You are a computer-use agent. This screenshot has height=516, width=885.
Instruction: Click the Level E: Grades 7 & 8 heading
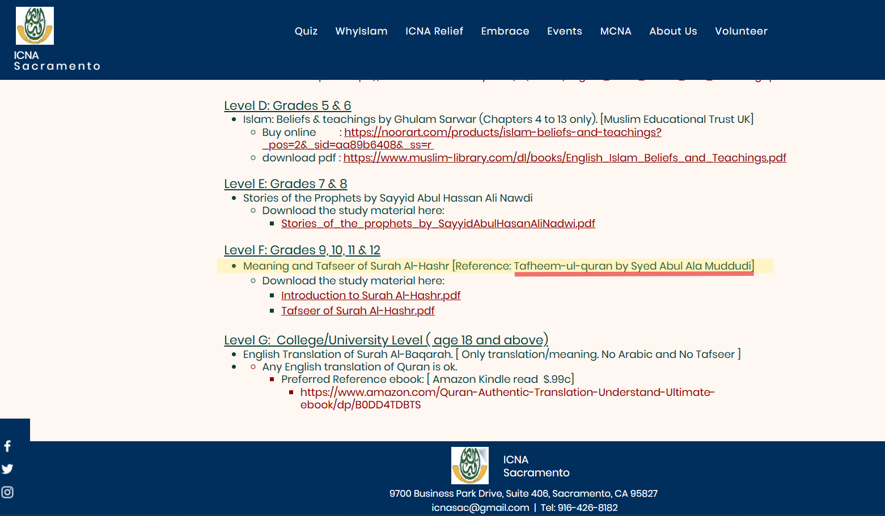pos(285,184)
